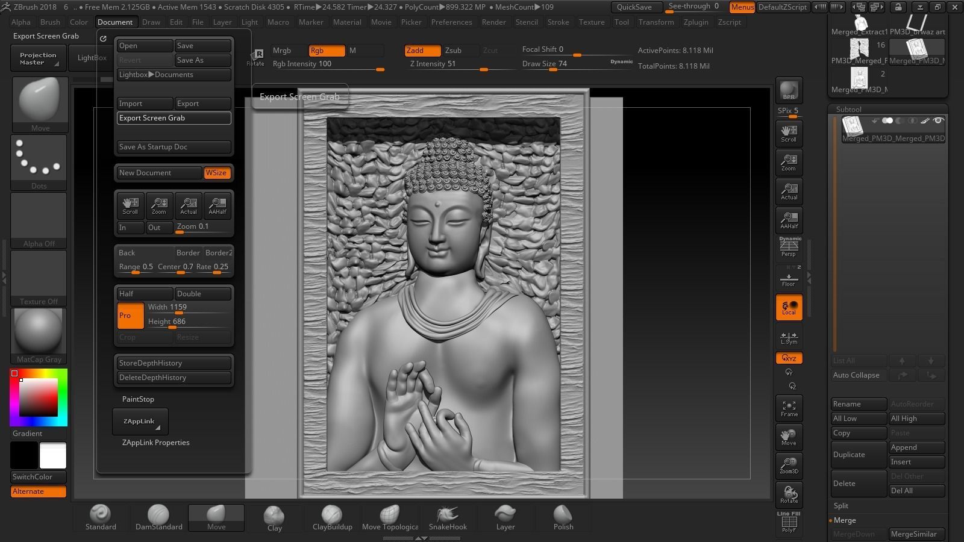Adjust the Draw Size slider
Image resolution: width=964 pixels, height=542 pixels.
tap(577, 64)
